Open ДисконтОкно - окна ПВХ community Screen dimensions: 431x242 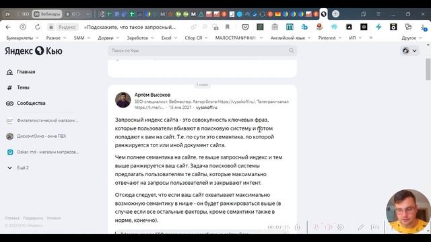pos(36,136)
